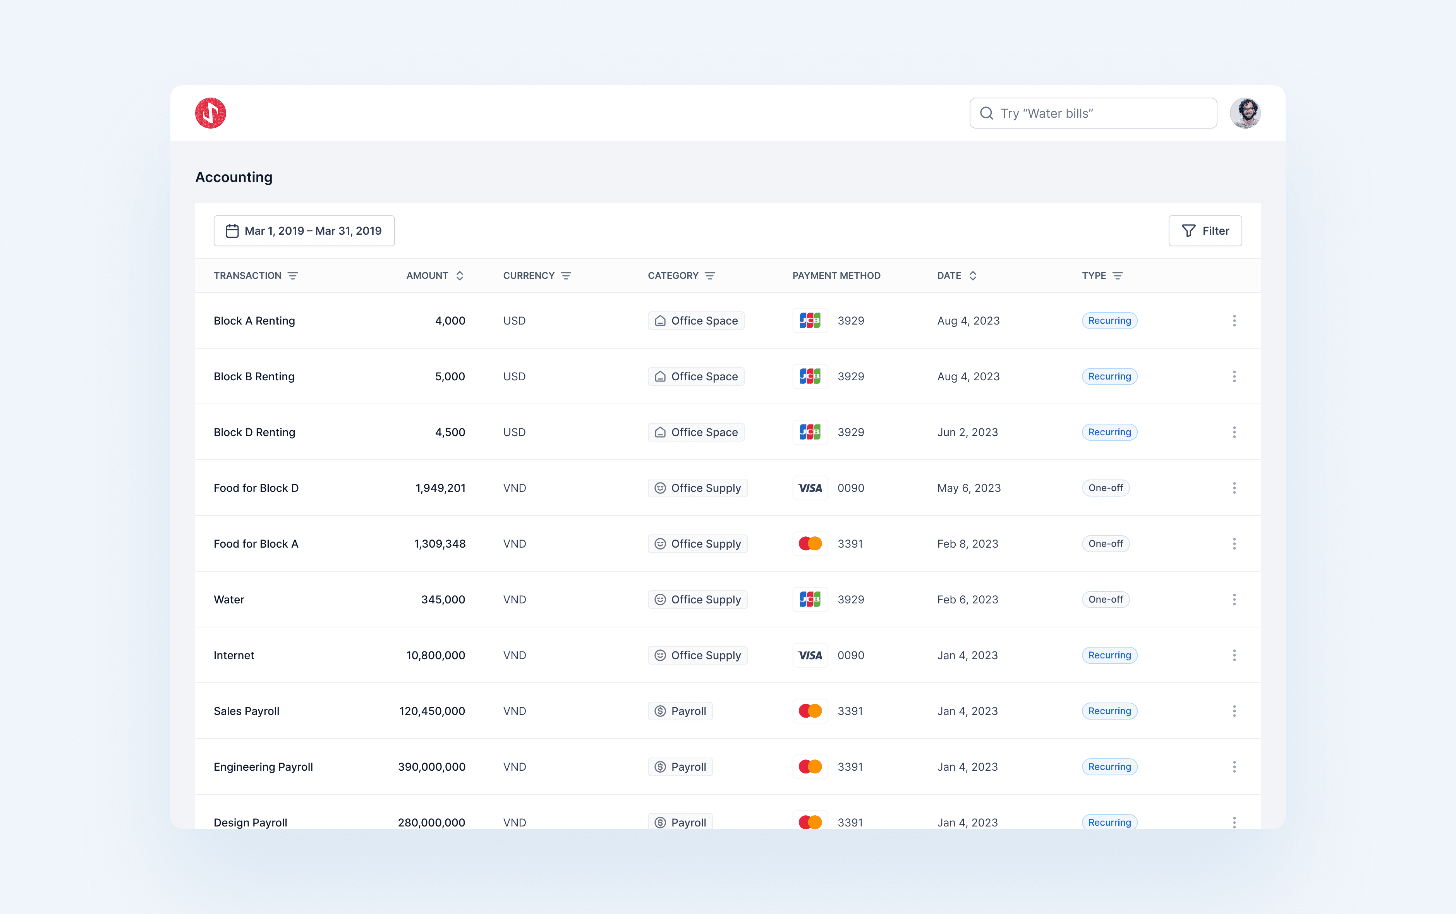Open three-dot menu for Water row
Image resolution: width=1456 pixels, height=914 pixels.
click(x=1234, y=600)
